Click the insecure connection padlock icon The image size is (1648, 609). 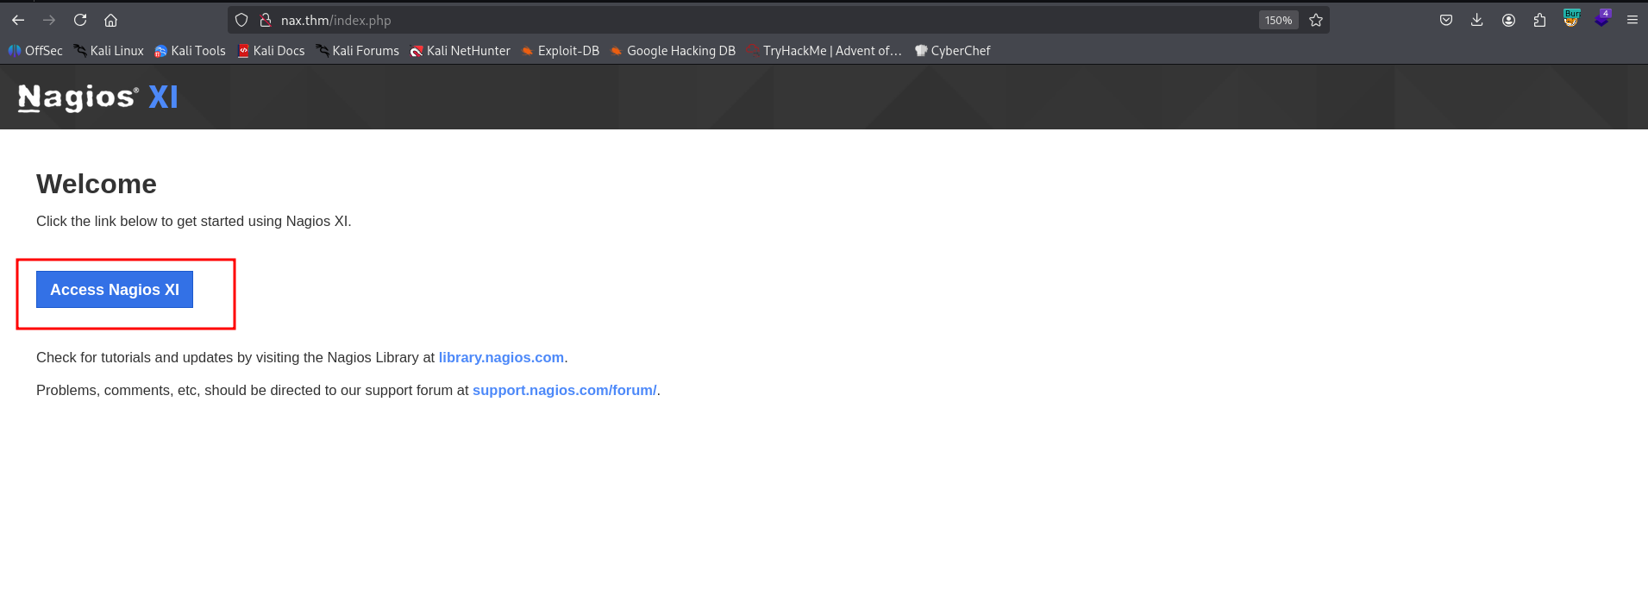266,20
